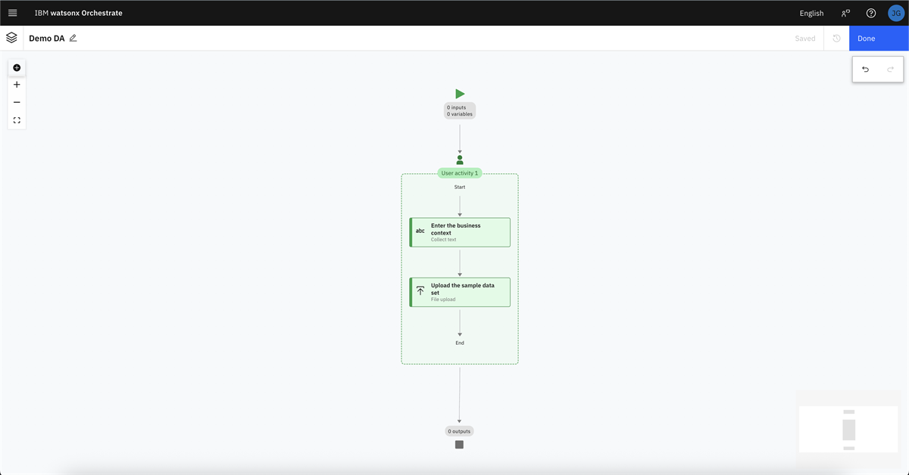This screenshot has height=475, width=909.
Task: Open the hamburger navigation menu
Action: point(12,13)
